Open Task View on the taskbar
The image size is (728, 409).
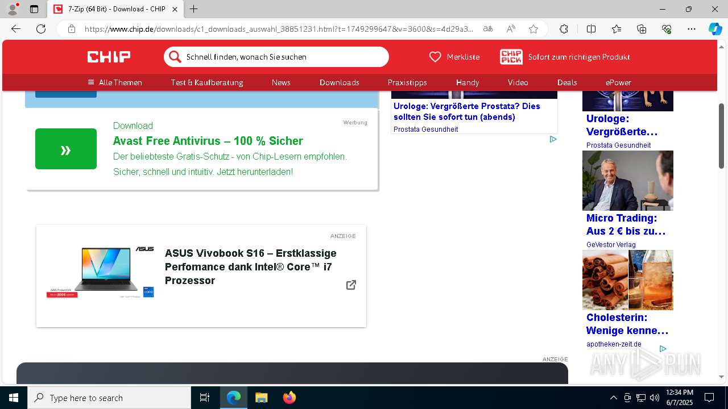(x=205, y=398)
